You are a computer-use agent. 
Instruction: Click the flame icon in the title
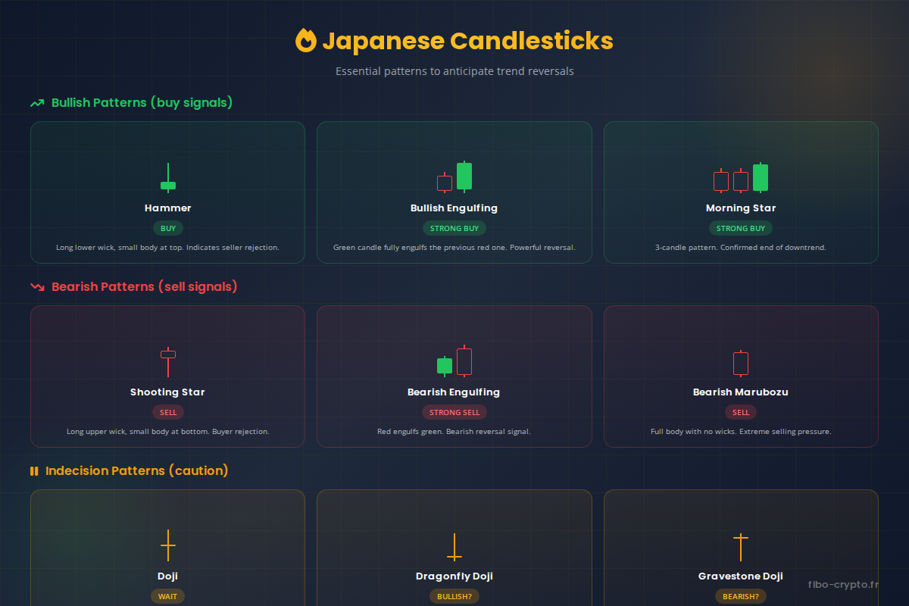tap(306, 41)
